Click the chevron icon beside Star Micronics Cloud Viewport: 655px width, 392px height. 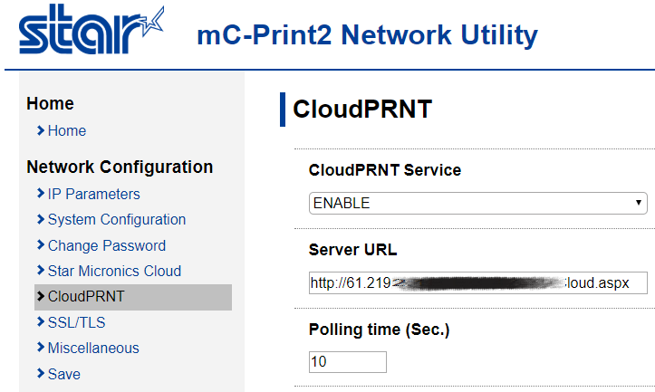pyautogui.click(x=41, y=271)
